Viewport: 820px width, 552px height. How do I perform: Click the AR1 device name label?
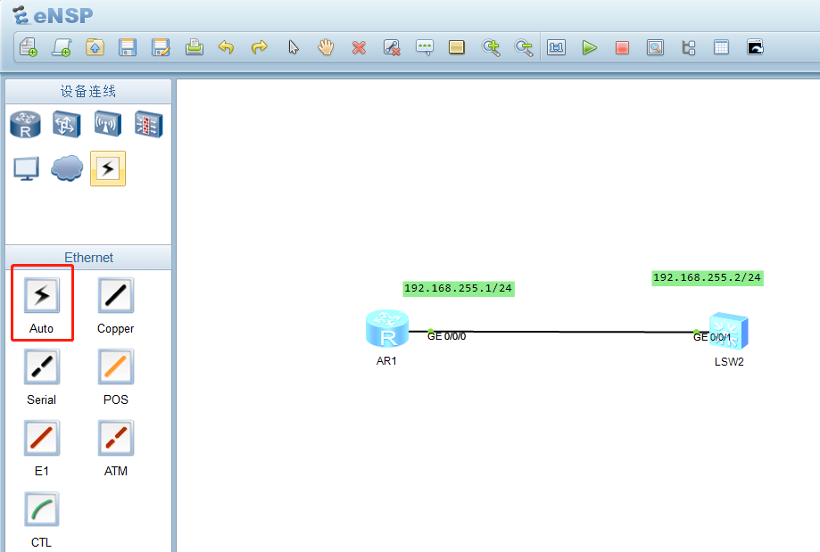coord(386,360)
